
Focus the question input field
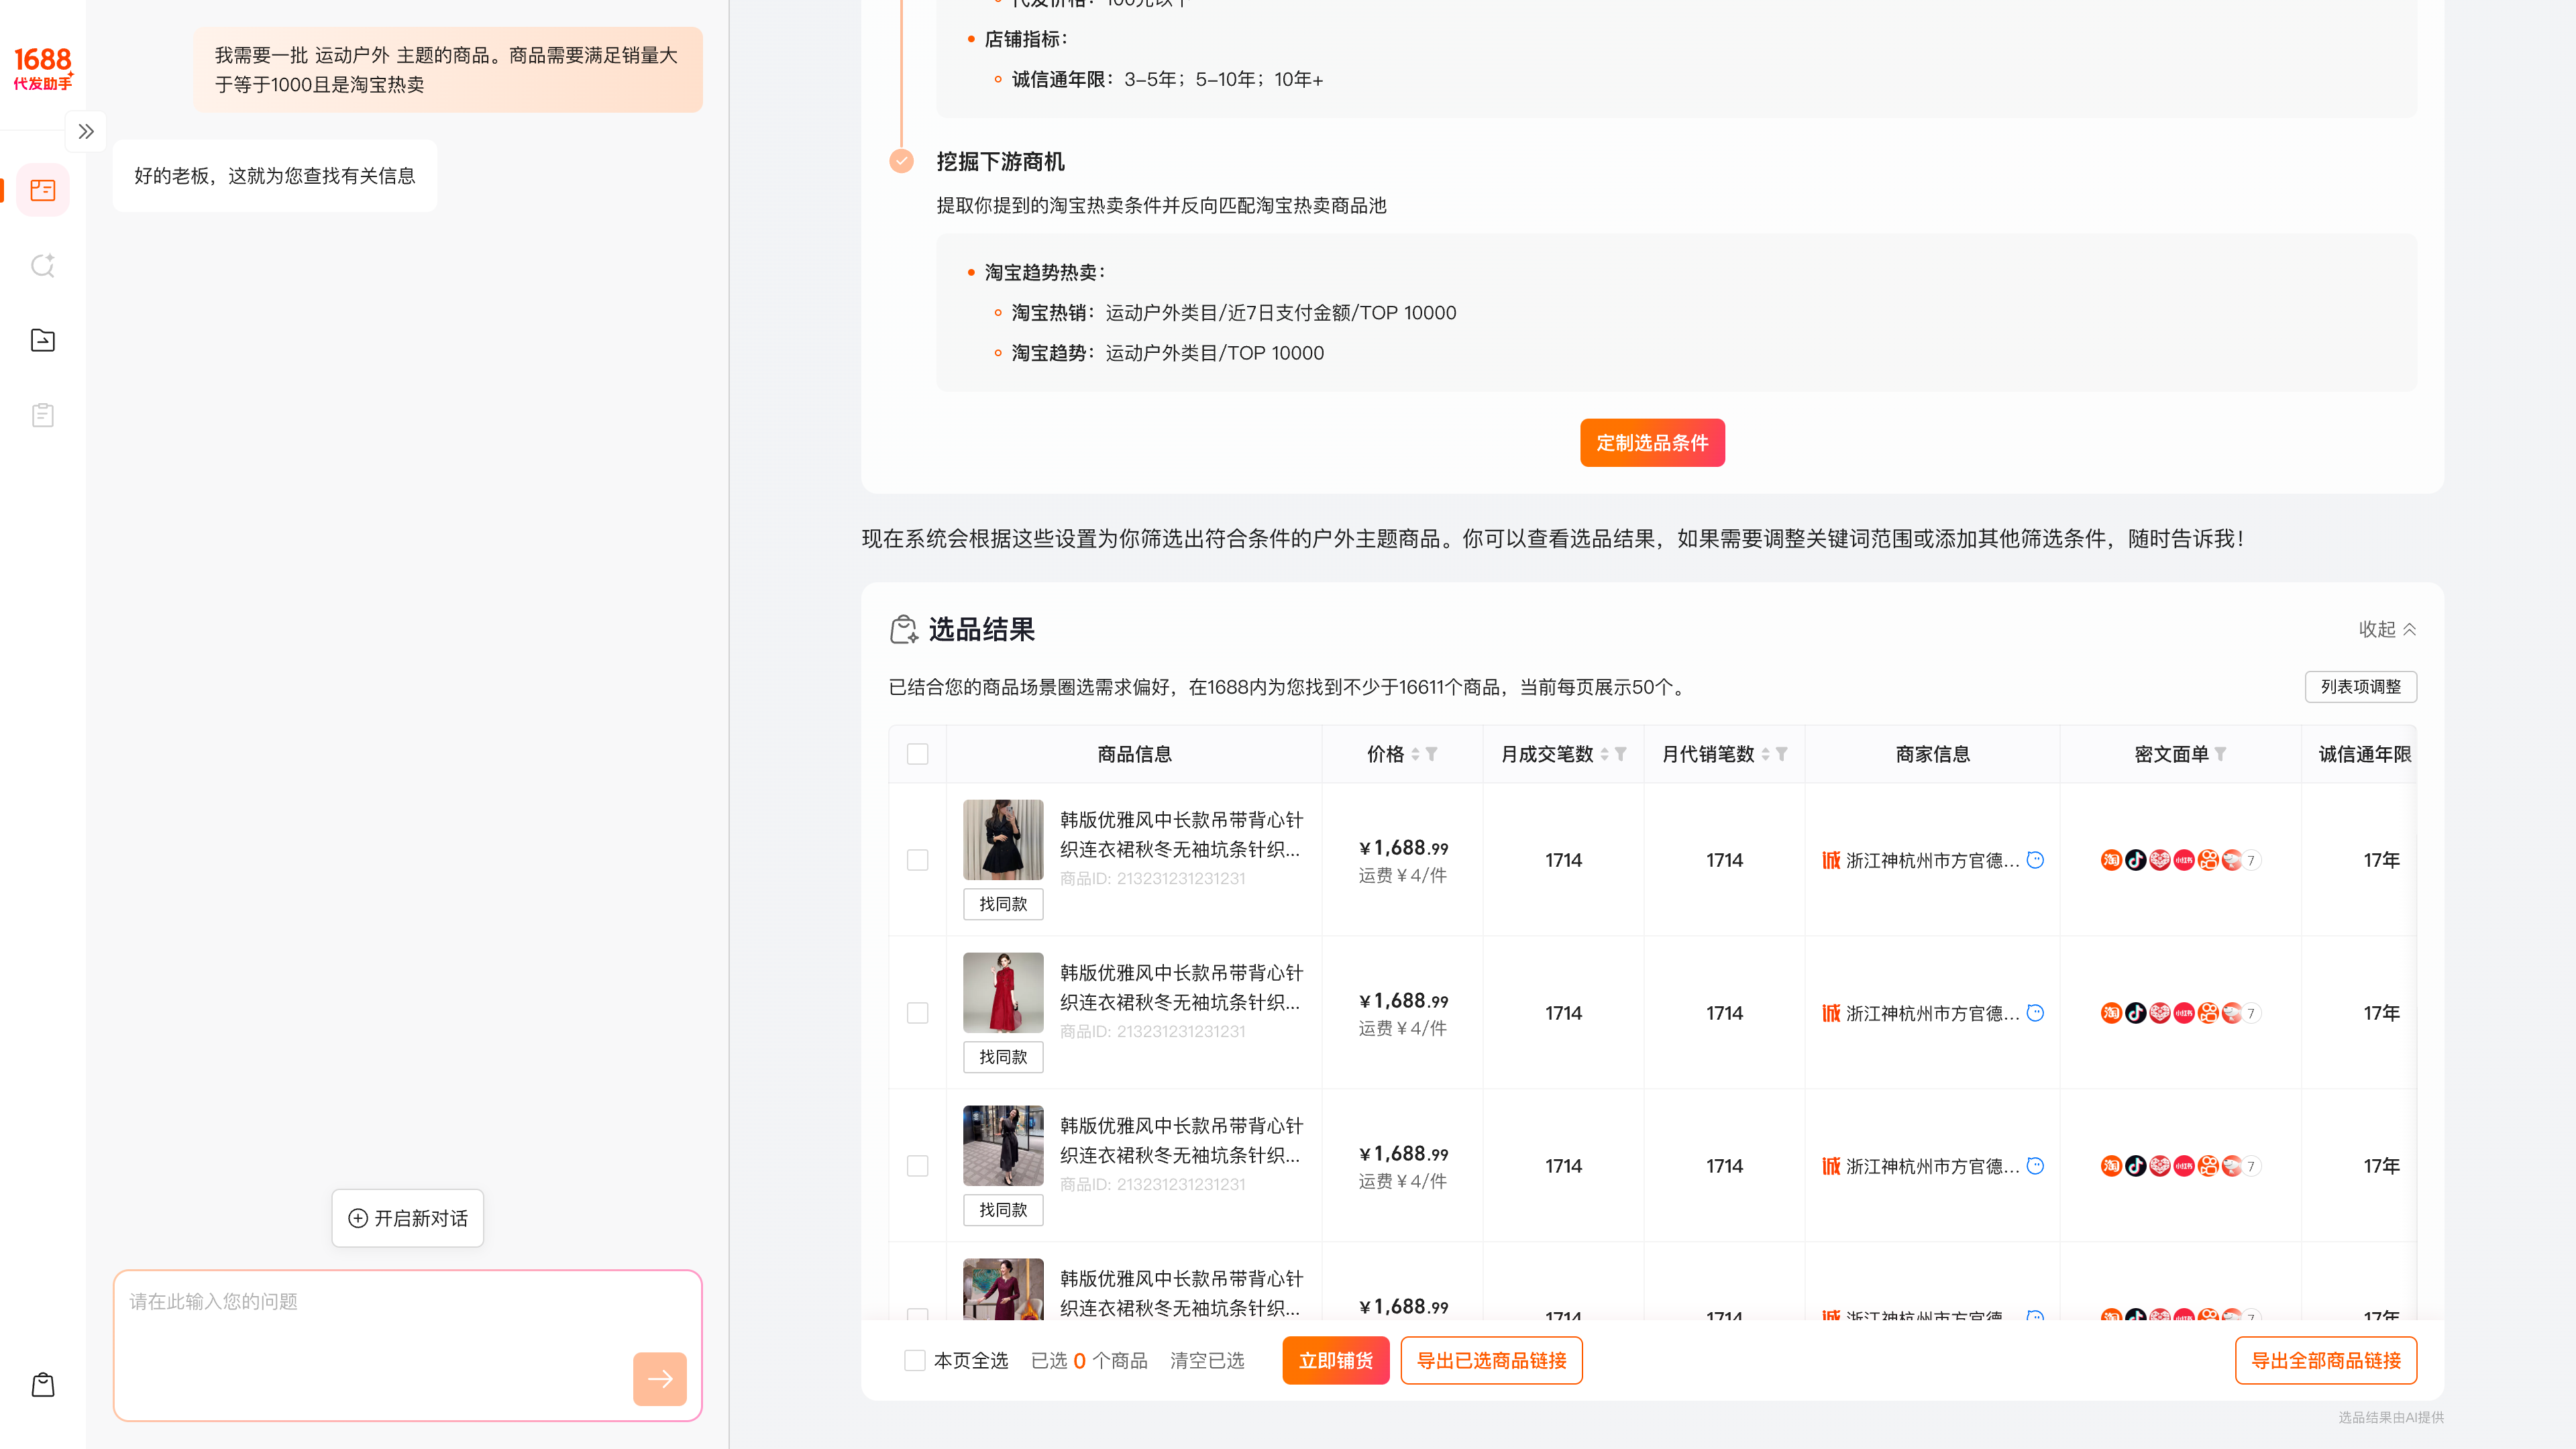pos(408,1345)
